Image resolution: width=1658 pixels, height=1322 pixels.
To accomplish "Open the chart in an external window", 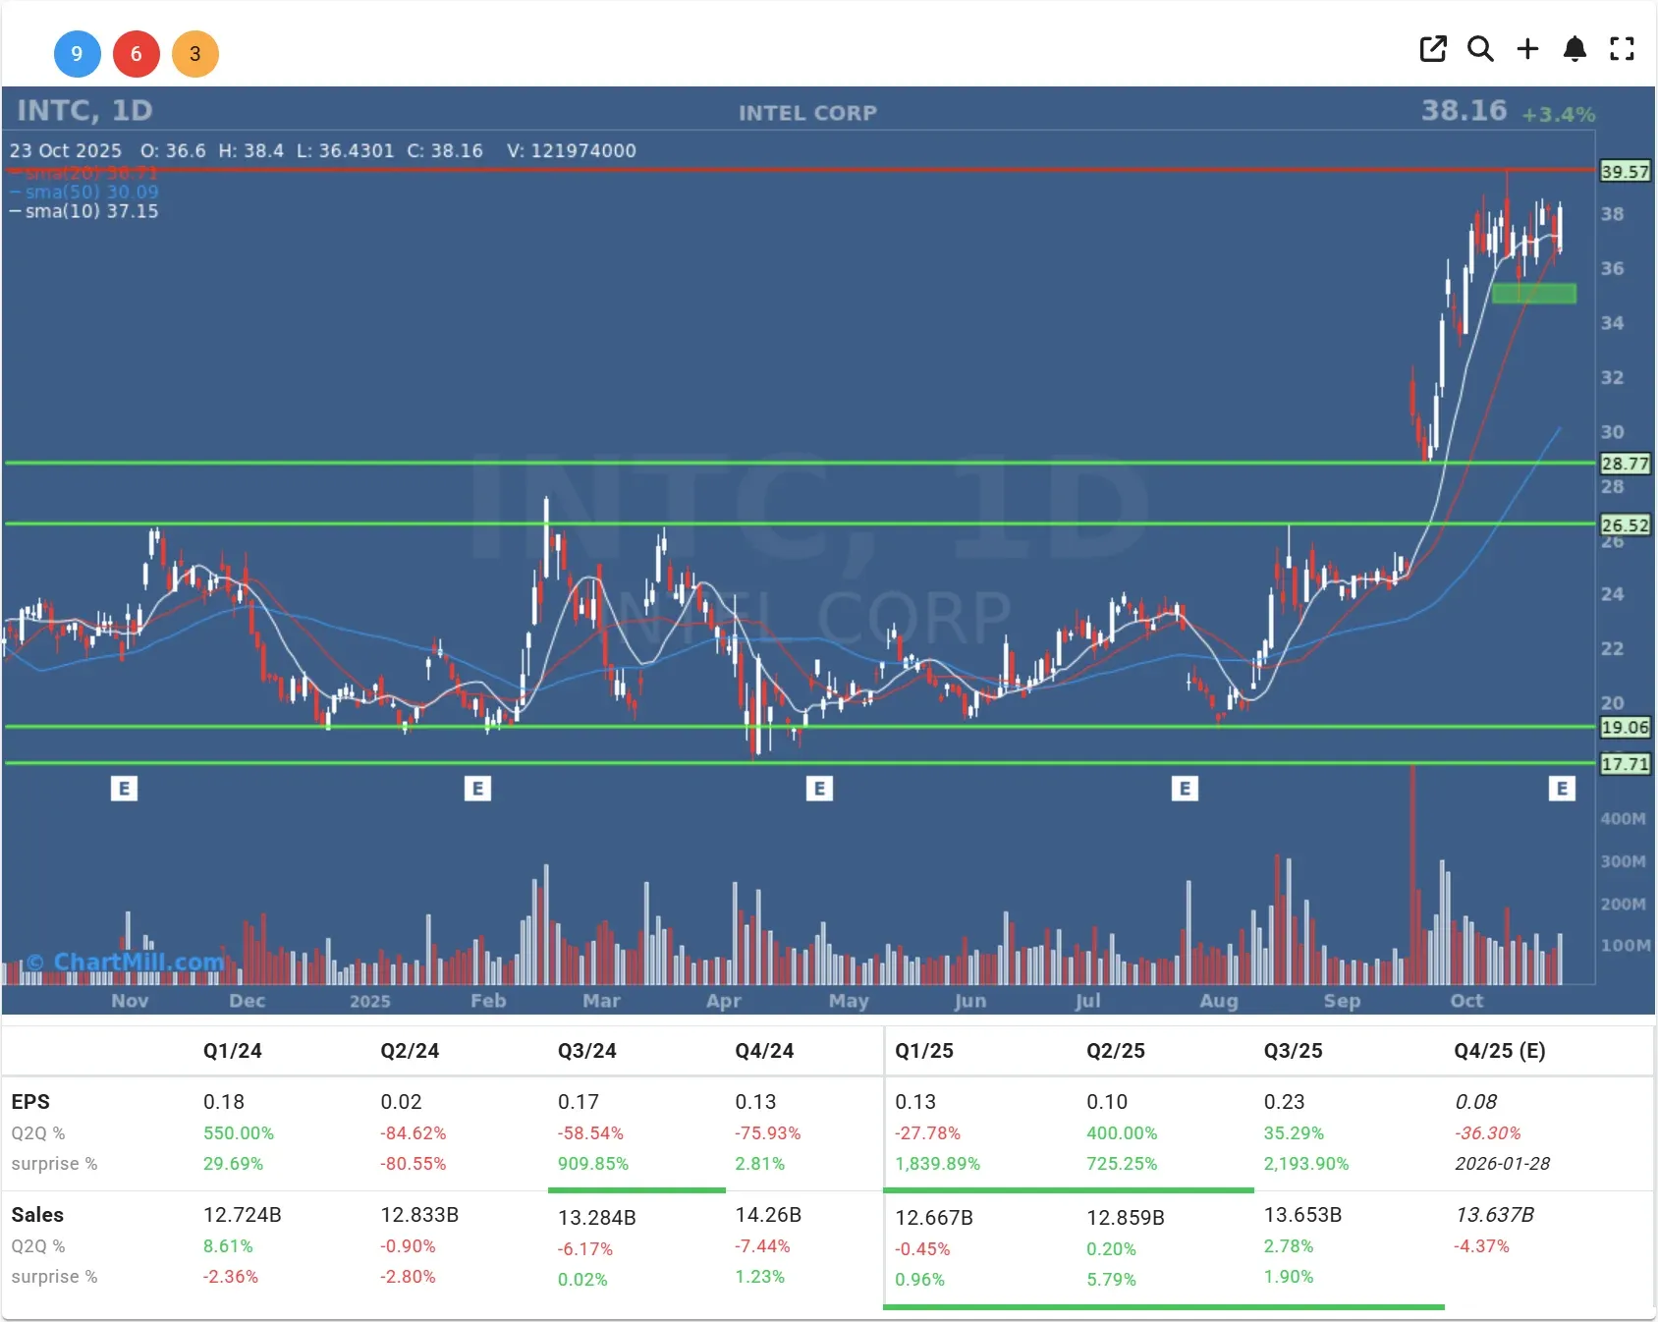I will click(1433, 48).
